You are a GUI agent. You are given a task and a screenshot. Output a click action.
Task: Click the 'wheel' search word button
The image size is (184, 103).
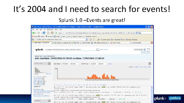pos(135,40)
